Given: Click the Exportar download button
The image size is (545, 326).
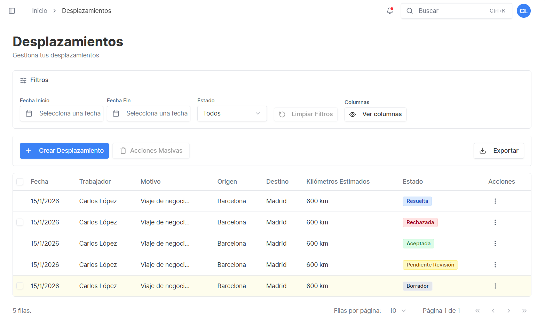Looking at the screenshot, I should pyautogui.click(x=498, y=151).
